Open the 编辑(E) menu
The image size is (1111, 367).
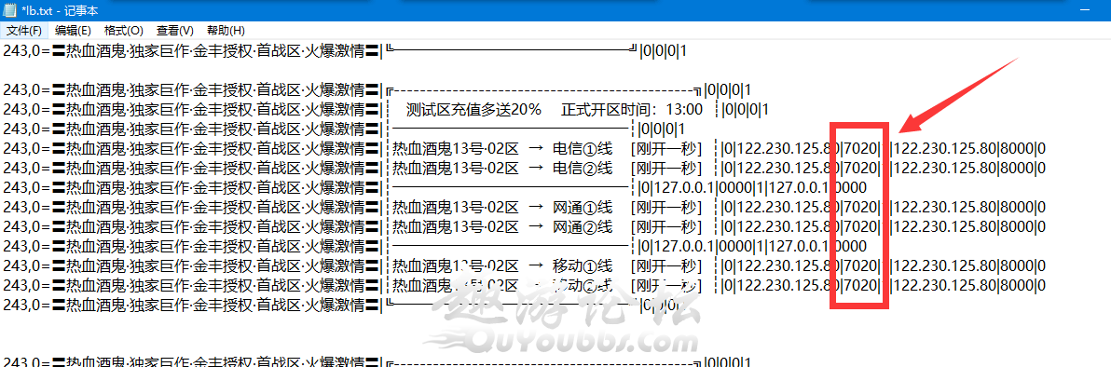click(73, 31)
